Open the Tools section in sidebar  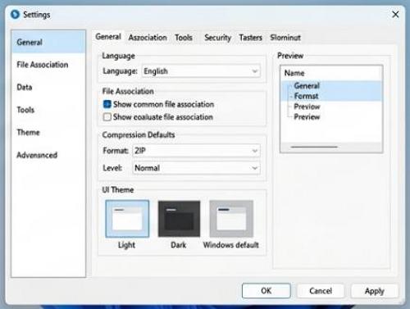[48, 110]
